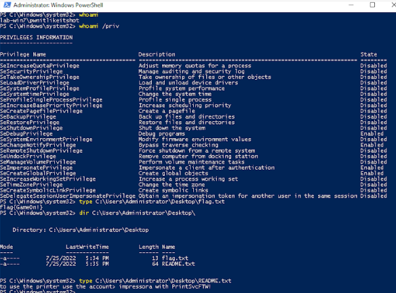Screen dimensions: 396x293
Task: Select 'SeIncreaseQuotaPrivilege' text
Action: tap(39, 66)
